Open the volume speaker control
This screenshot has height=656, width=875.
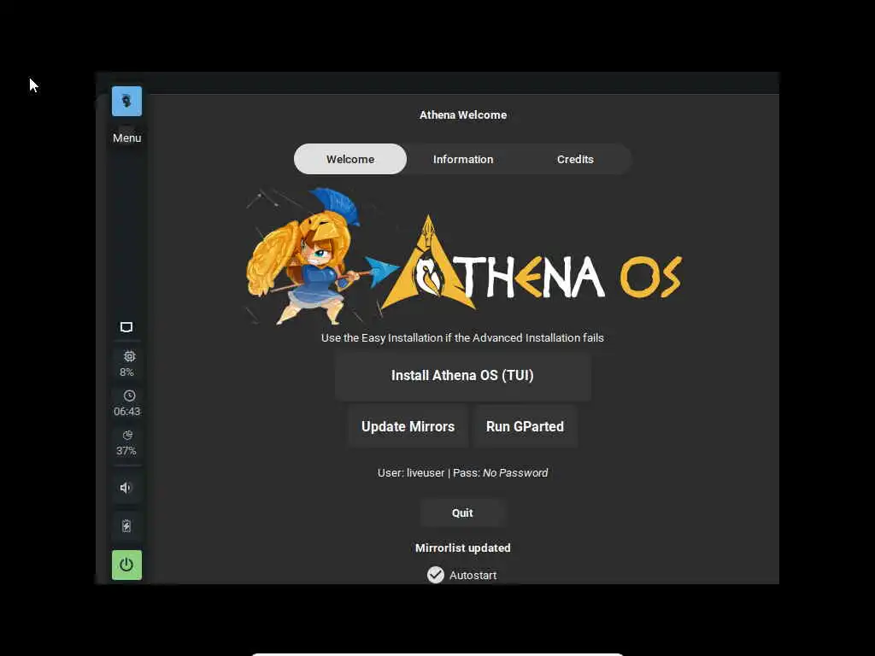point(126,488)
